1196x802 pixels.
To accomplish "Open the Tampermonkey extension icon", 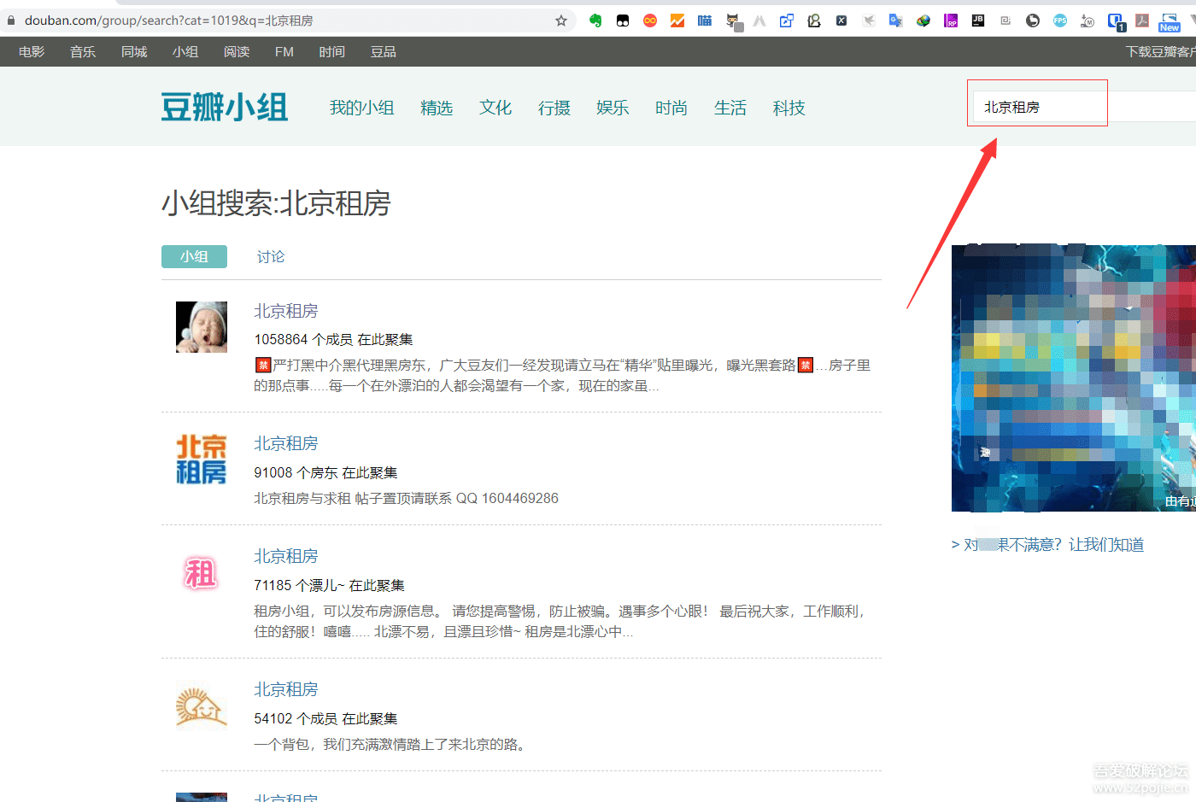I will (x=623, y=20).
